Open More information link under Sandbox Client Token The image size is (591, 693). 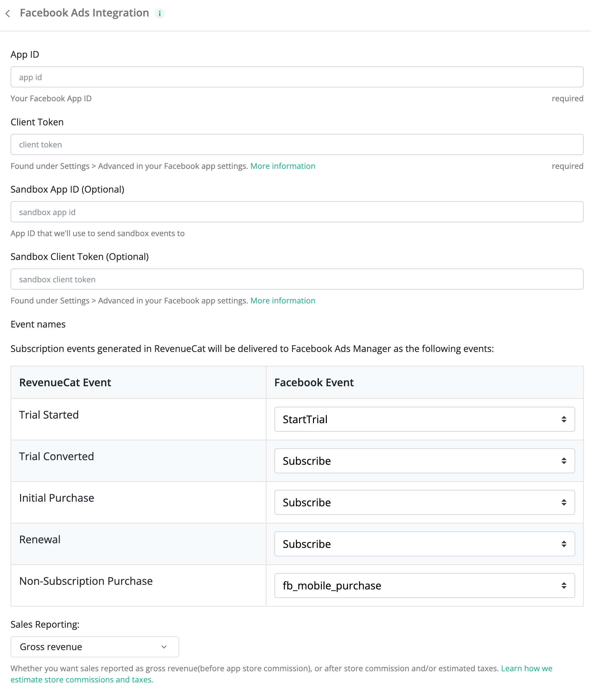click(283, 301)
